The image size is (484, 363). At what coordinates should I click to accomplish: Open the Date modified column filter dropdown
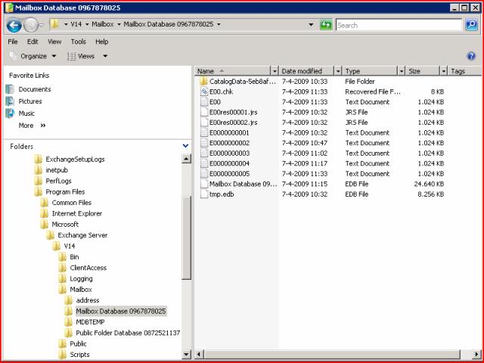[x=338, y=71]
